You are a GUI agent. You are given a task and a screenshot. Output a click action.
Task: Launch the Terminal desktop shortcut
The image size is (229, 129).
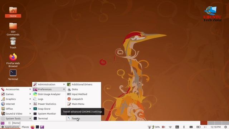(x=13, y=75)
